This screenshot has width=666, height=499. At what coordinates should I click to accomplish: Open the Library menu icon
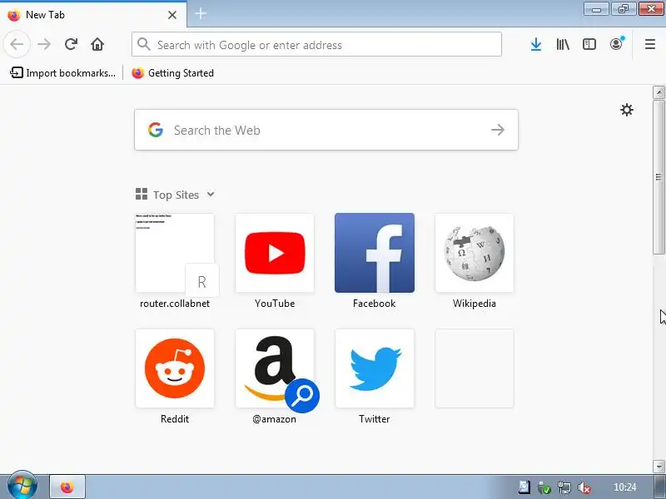click(563, 44)
